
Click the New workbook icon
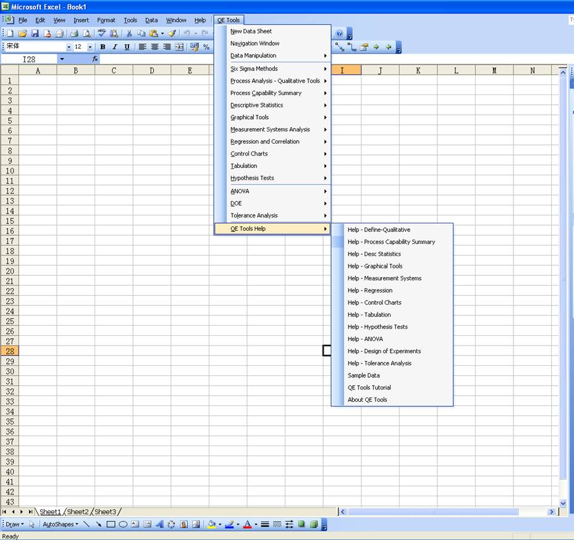coord(11,34)
